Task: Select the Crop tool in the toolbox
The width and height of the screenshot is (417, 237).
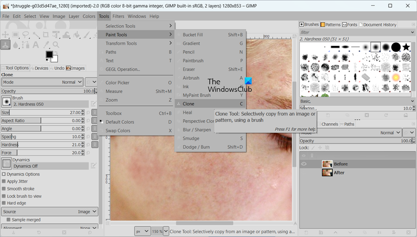Action: click(x=46, y=35)
